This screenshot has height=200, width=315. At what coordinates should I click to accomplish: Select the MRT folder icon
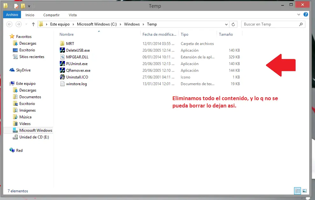62,43
